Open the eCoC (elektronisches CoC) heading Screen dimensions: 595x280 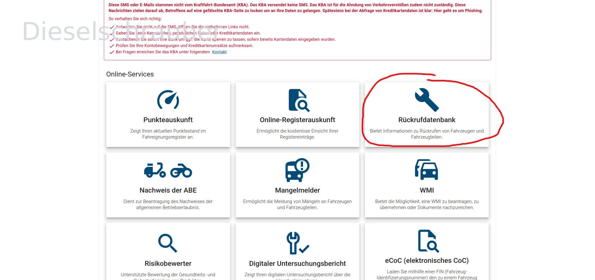[427, 261]
